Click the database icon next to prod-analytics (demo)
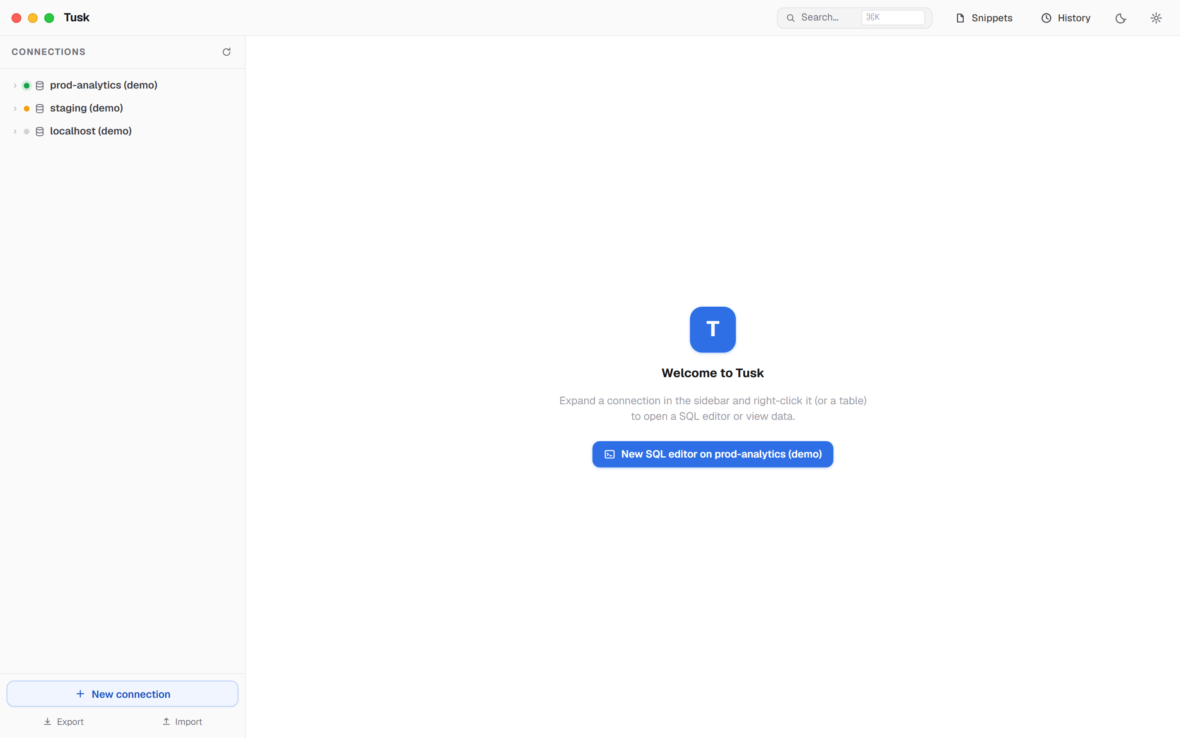1180x738 pixels. pyautogui.click(x=40, y=85)
